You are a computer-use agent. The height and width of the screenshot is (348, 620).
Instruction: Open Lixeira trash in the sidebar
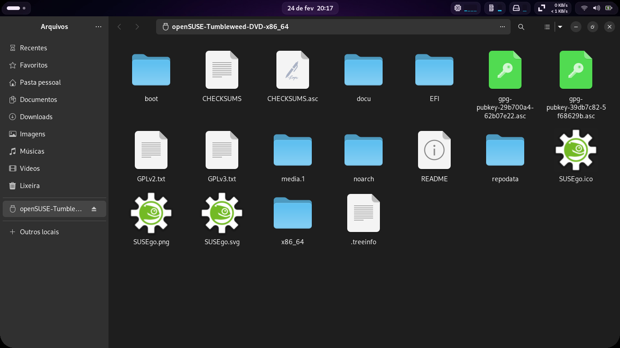click(x=54, y=186)
